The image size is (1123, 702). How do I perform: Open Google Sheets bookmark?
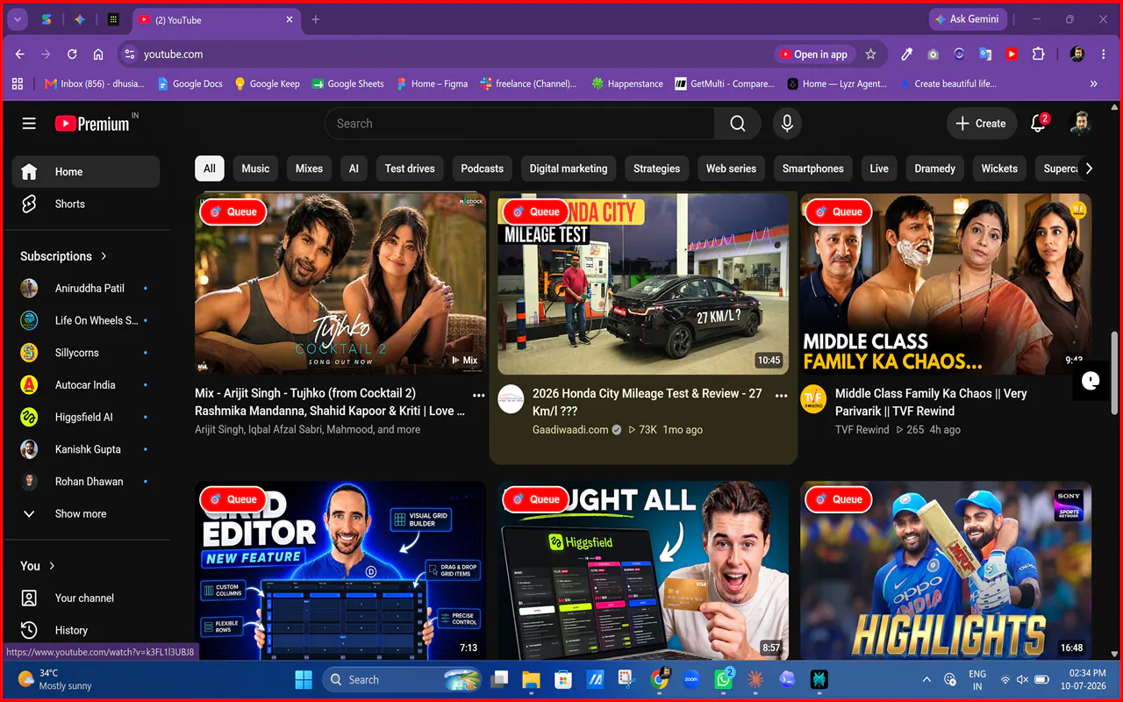coord(347,84)
